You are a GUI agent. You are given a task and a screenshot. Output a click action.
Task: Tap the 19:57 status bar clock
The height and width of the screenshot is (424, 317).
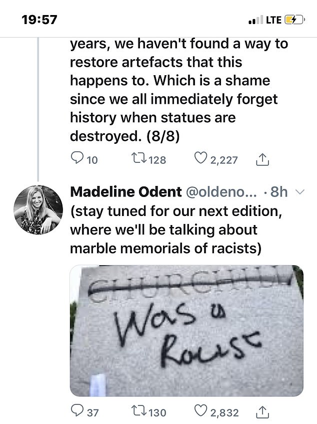(x=40, y=20)
